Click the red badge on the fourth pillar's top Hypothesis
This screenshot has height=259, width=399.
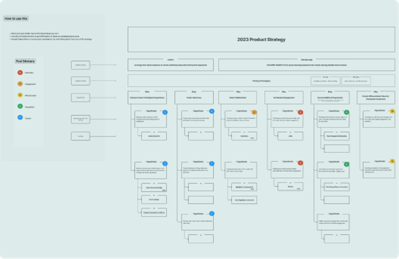click(x=300, y=112)
